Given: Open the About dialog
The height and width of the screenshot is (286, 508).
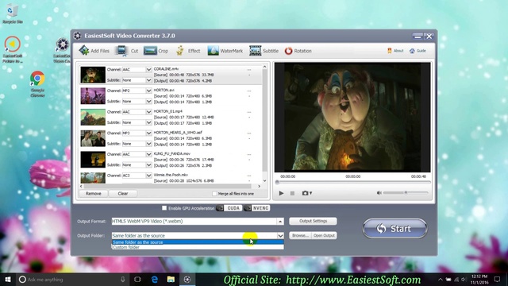Looking at the screenshot, I should pos(395,51).
